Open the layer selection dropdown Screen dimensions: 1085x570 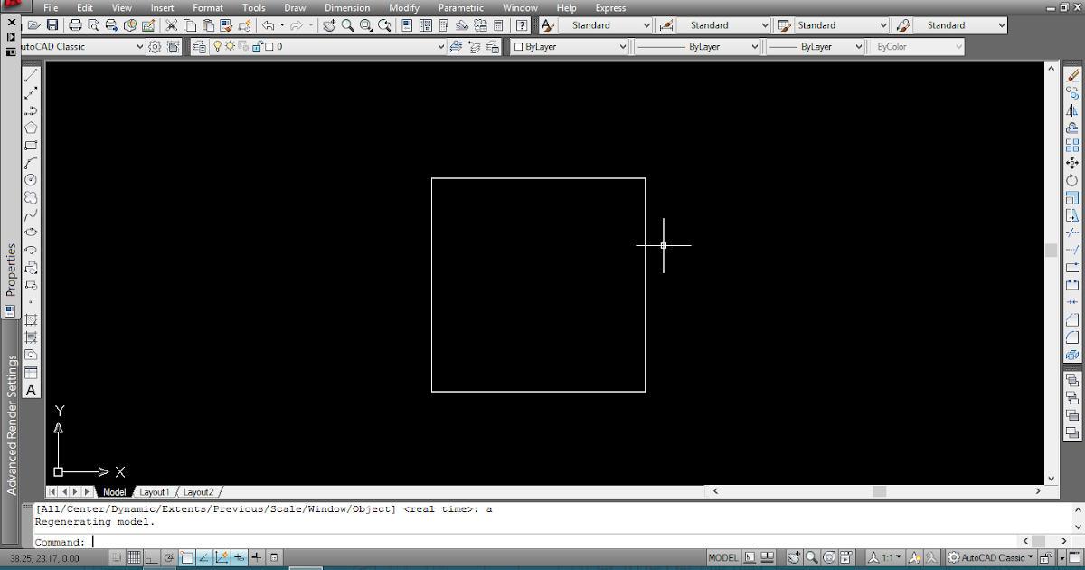click(x=443, y=46)
